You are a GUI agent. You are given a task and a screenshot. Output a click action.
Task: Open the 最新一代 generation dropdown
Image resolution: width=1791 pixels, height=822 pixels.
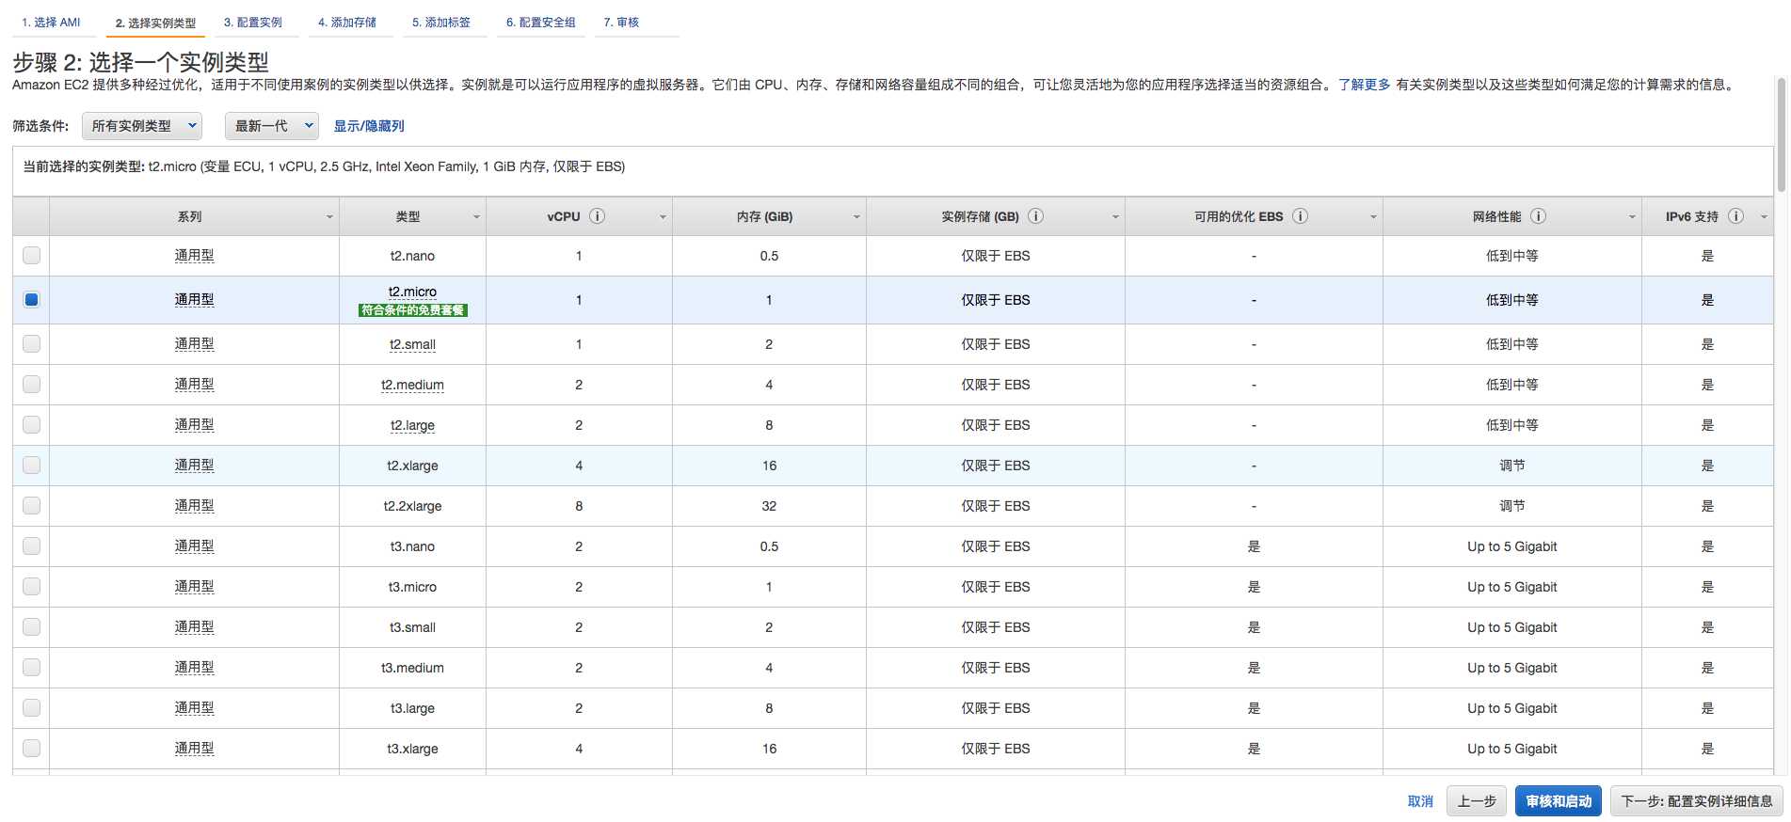tap(272, 125)
